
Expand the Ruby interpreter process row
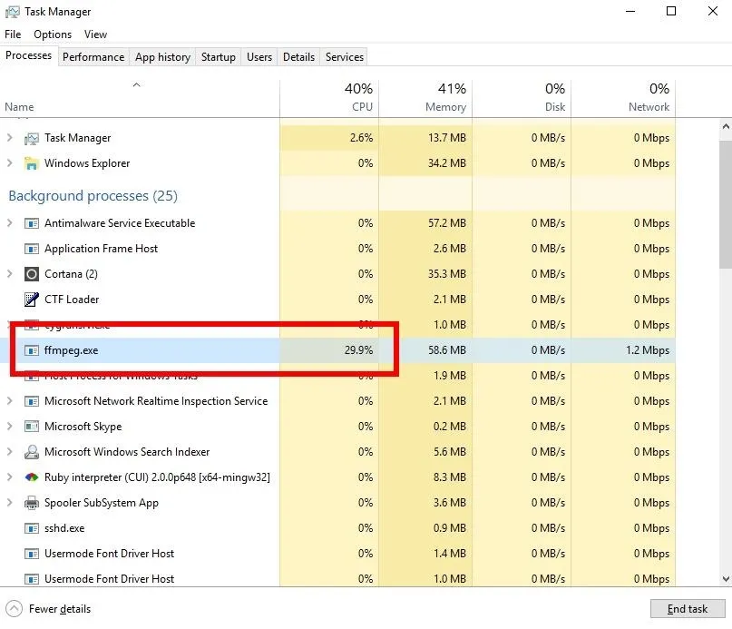(x=9, y=477)
